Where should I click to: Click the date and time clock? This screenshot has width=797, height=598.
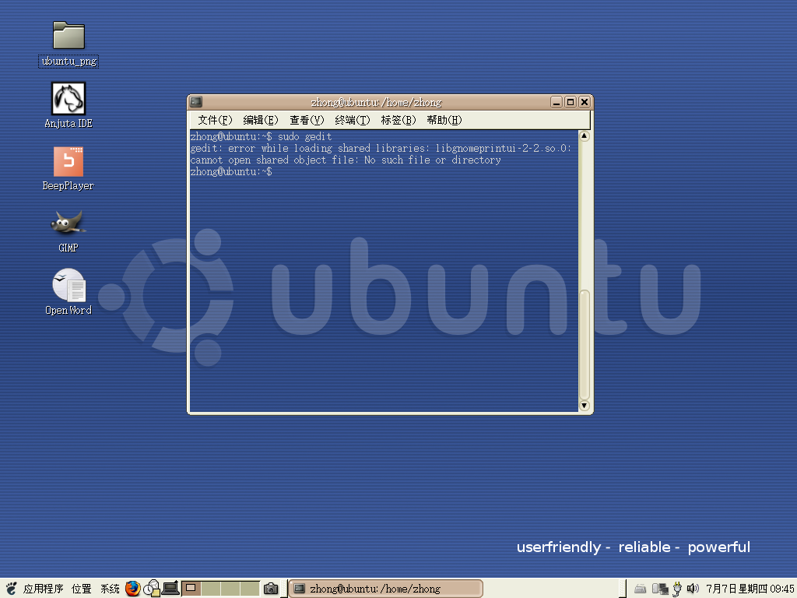point(750,589)
